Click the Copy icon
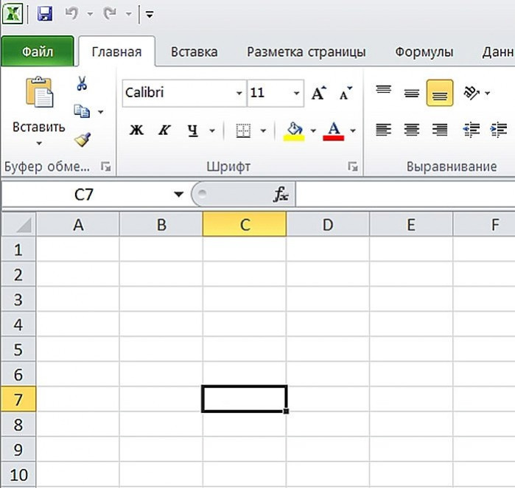 (82, 111)
